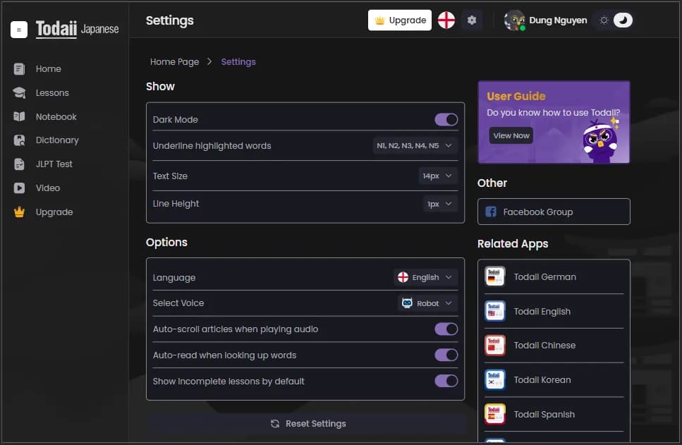
Task: Click the View Now button in User Guide
Action: point(511,135)
